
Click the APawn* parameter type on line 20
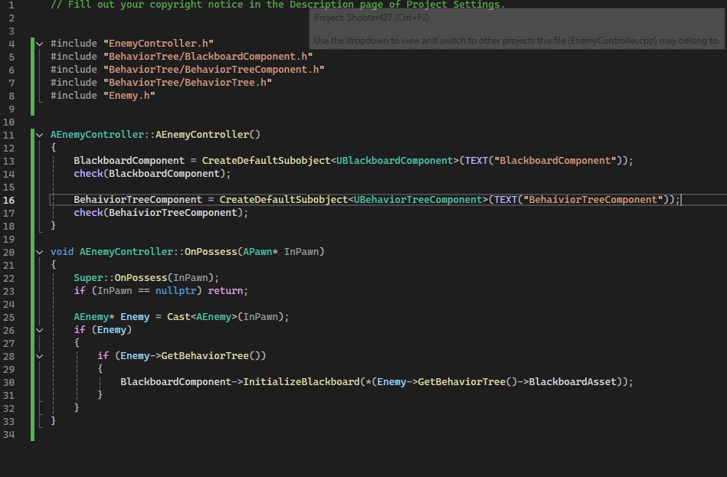click(x=260, y=251)
